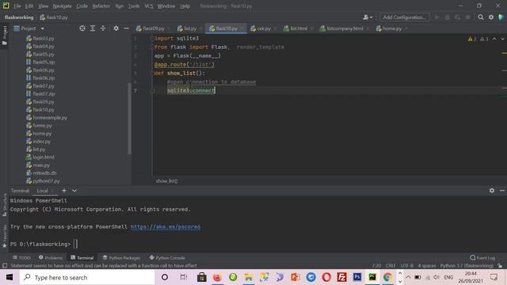Open the JetBrains Toolbox icon at top right
Viewport: 507px width, 285px height.
[501, 17]
